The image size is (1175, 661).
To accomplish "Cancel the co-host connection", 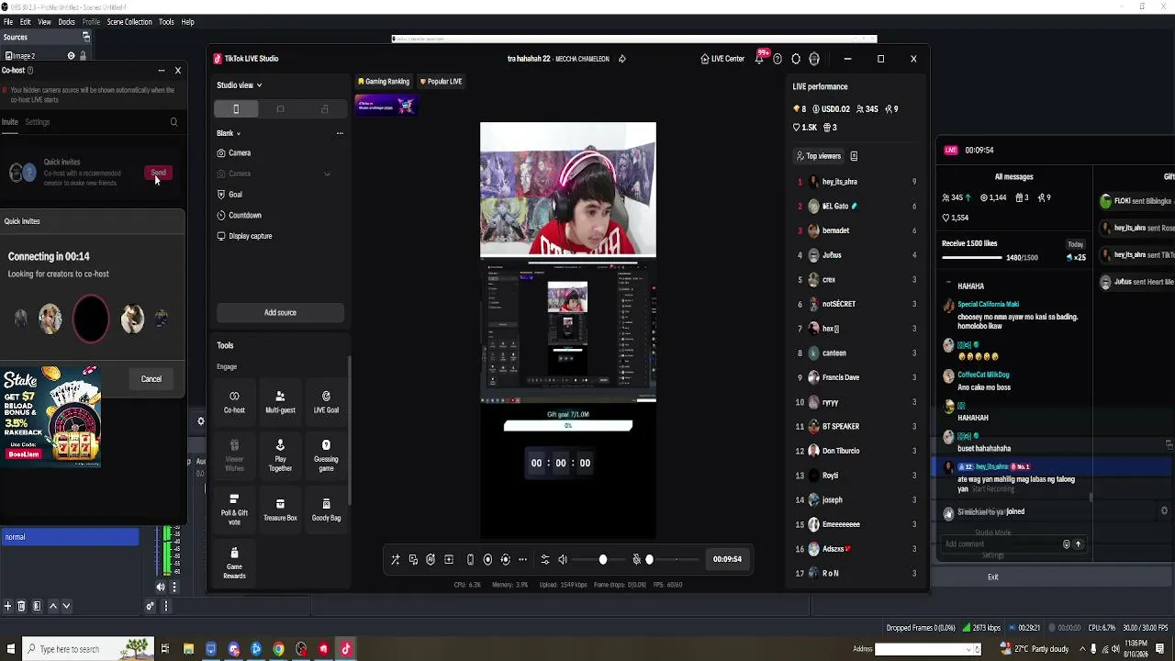I will click(x=151, y=379).
